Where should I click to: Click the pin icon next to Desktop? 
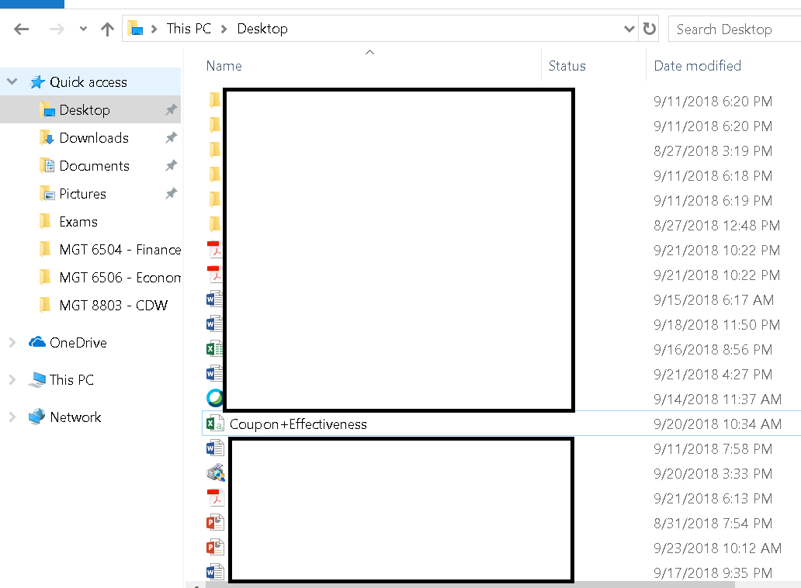(171, 109)
